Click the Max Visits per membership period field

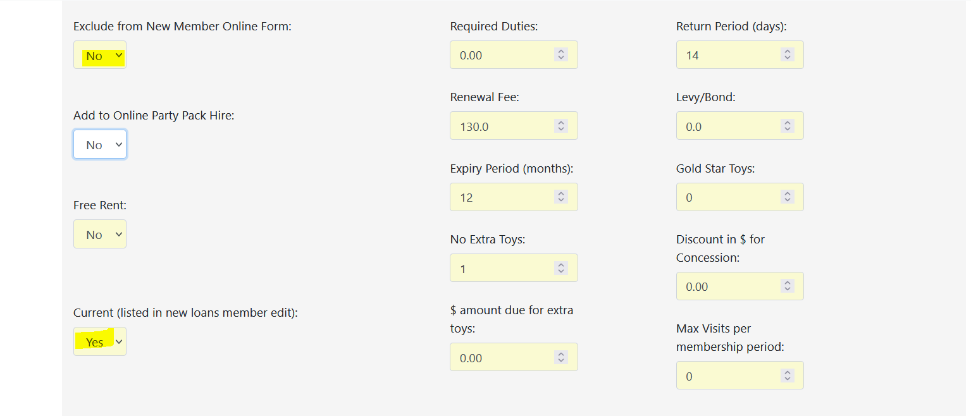(x=729, y=376)
